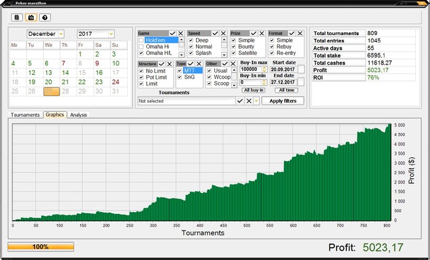Image resolution: width=430 pixels, height=260 pixels.
Task: Toggle the Omaha Hi checkbox
Action: pyautogui.click(x=141, y=47)
